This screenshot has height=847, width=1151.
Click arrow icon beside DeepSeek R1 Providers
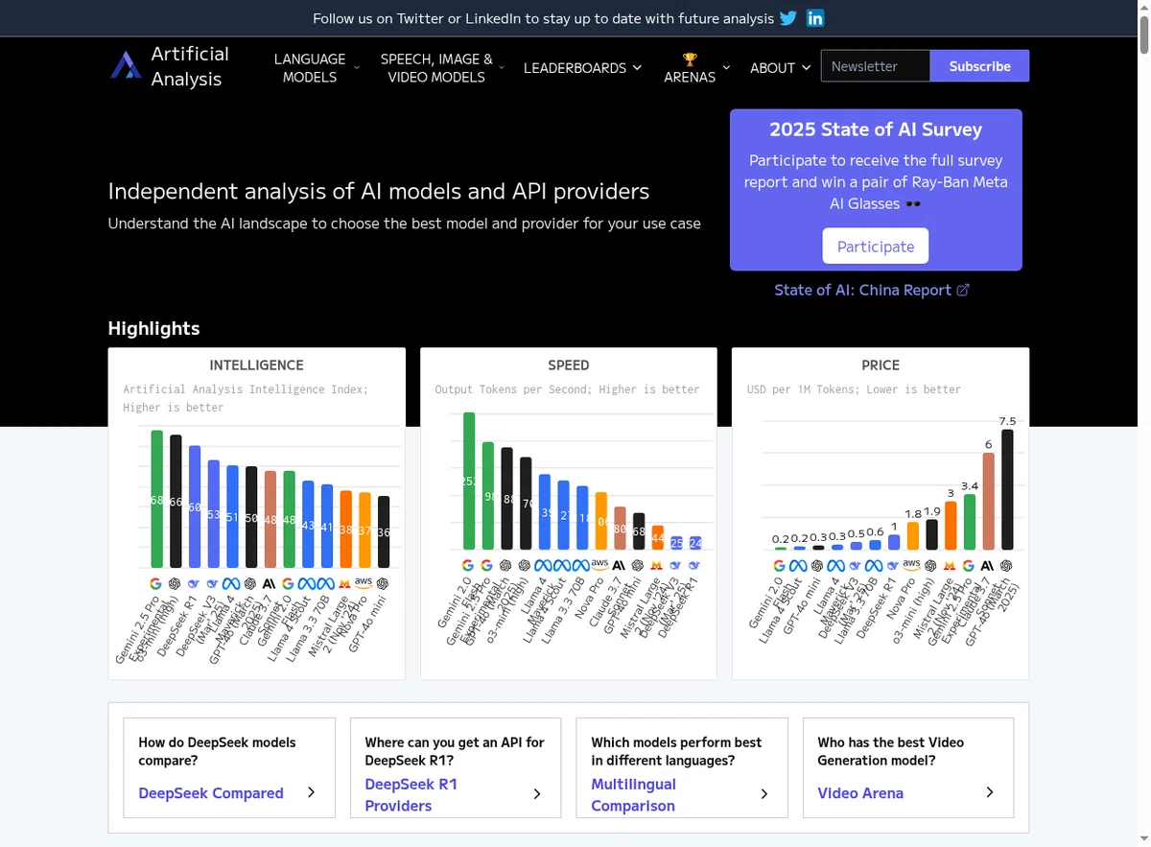click(x=536, y=794)
